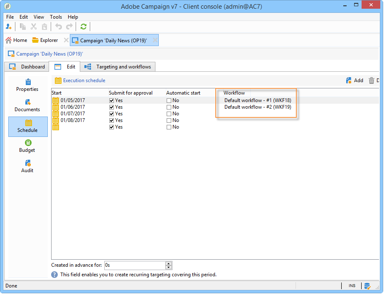Switch to the Dashboard tab
This screenshot has width=389, height=302.
coord(27,67)
